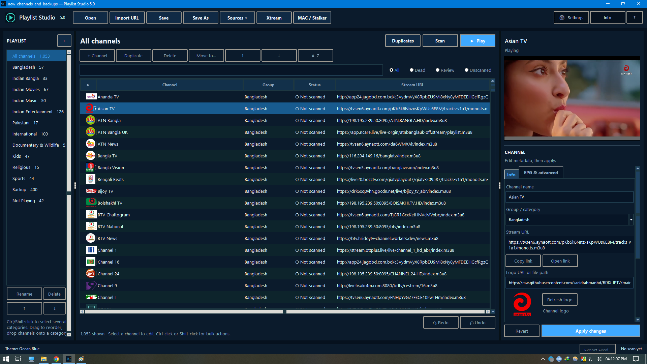
Task: Click the Channel 9 logo icon
Action: [91, 285]
